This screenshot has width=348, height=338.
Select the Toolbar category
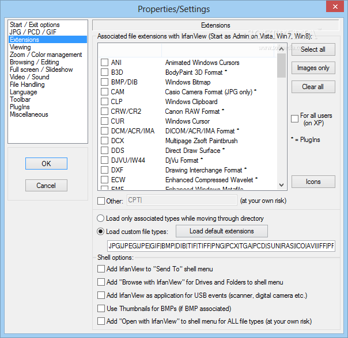pos(48,99)
